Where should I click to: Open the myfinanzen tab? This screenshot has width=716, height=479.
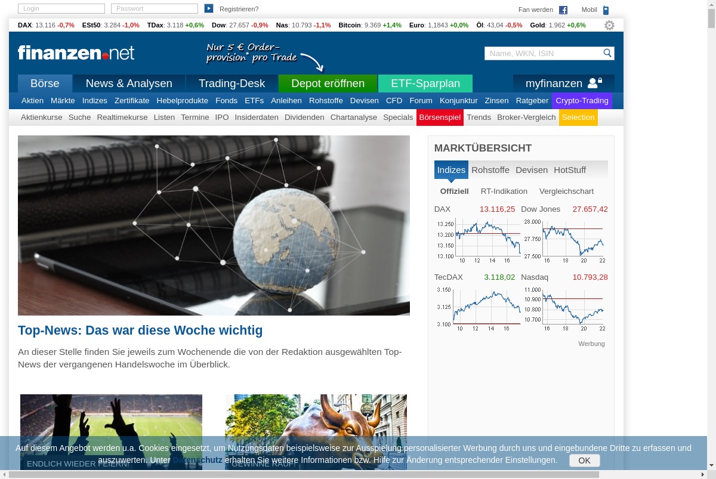564,84
